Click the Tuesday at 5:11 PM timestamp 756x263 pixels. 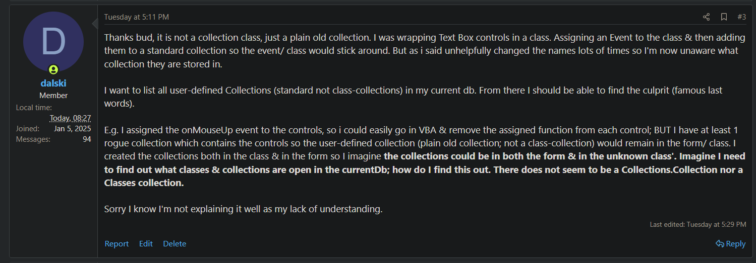136,17
